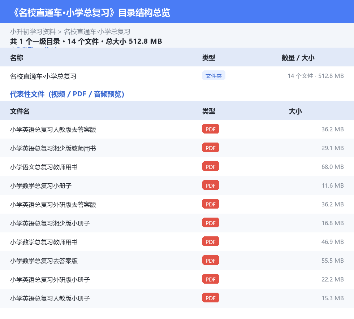The width and height of the screenshot is (354, 319).
Task: Open the 名校直通车·小学总复习 folder row
Action: coord(177,76)
